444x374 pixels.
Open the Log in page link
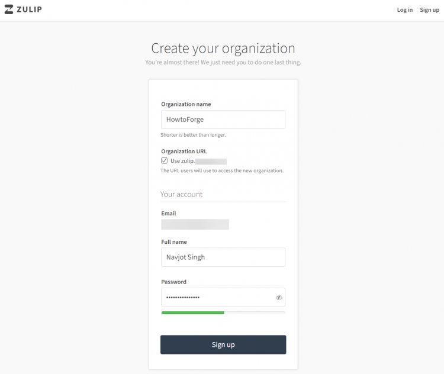(405, 10)
